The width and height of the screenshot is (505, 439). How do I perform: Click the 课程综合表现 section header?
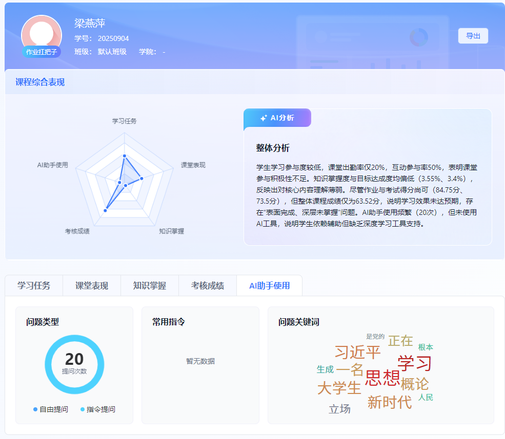click(40, 82)
